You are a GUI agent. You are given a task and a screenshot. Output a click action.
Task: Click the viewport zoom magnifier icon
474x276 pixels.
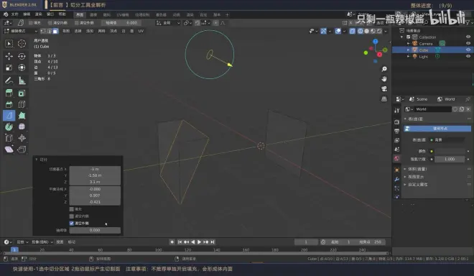[x=384, y=69]
